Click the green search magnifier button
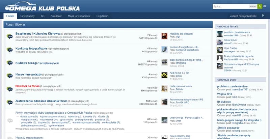270x139 pixels. (x=260, y=6)
